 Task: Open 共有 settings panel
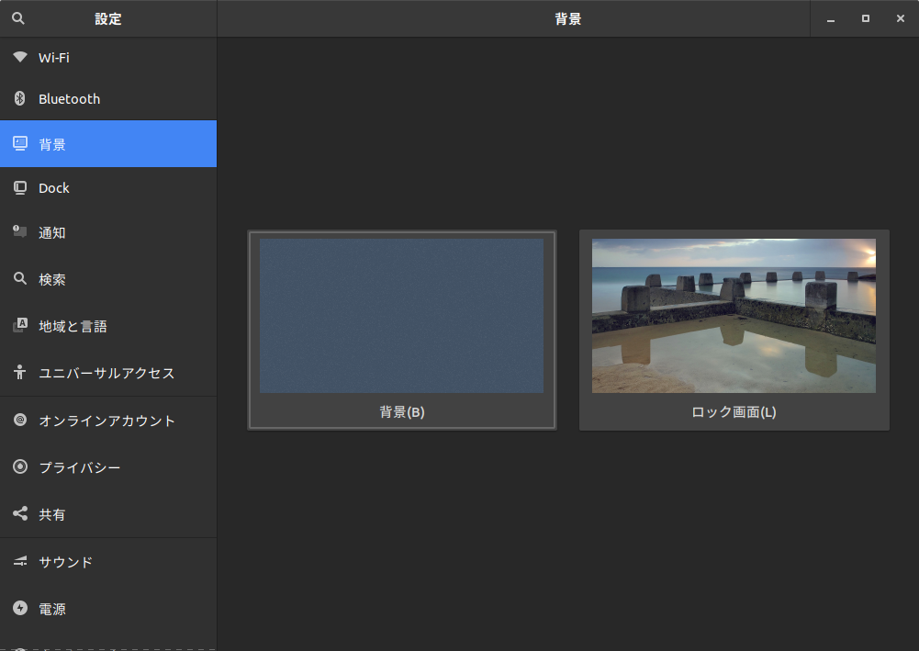click(x=108, y=514)
